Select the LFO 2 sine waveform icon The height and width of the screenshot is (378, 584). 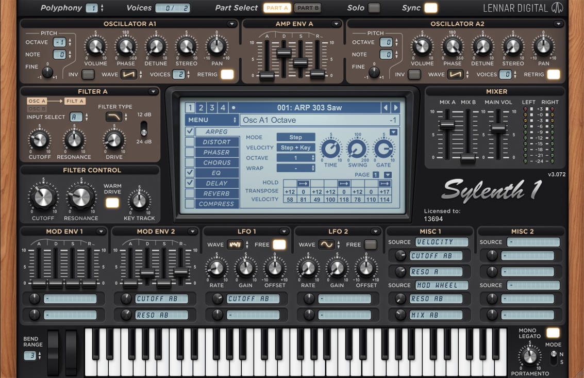[327, 245]
